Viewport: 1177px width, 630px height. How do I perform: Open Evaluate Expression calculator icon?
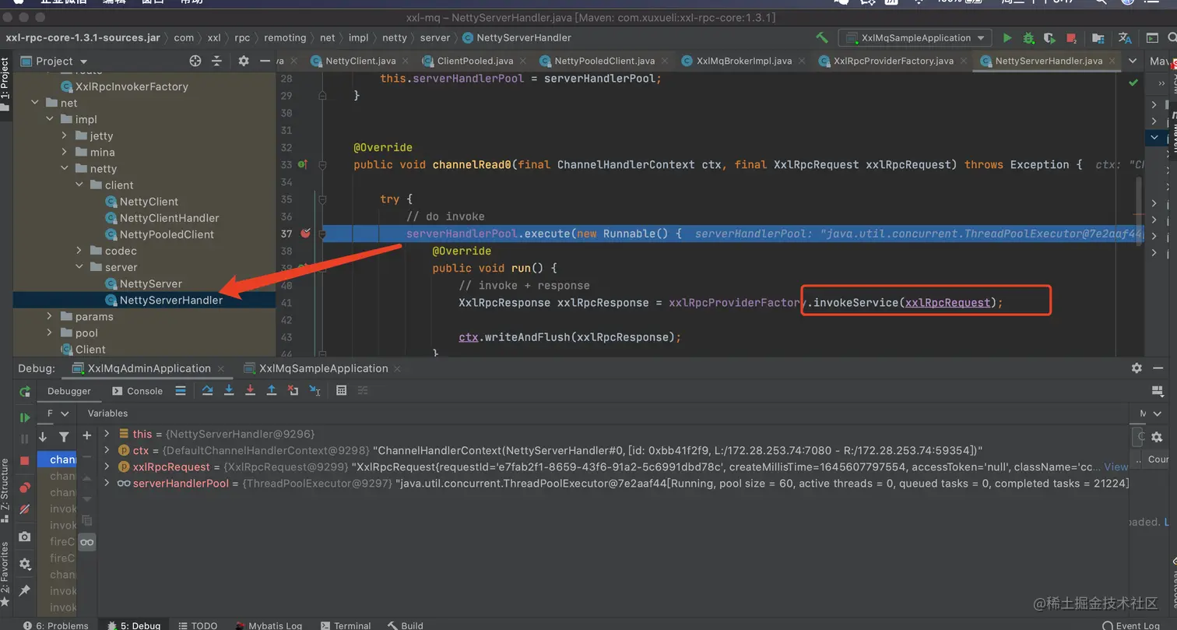[x=341, y=391]
